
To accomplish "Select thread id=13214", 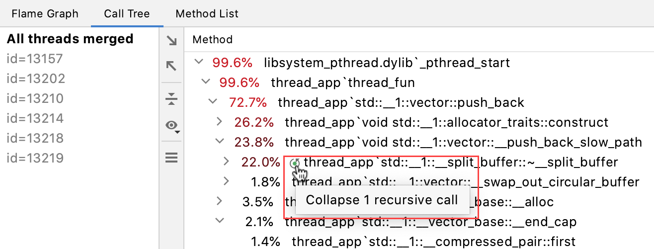I will click(35, 118).
